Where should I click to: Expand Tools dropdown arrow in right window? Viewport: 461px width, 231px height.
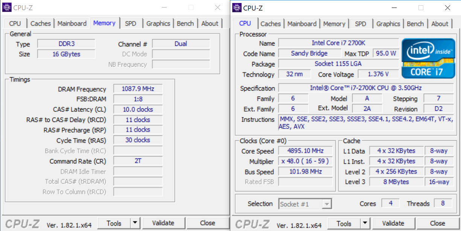365,223
